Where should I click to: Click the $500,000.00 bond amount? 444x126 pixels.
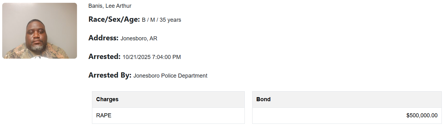coord(422,115)
